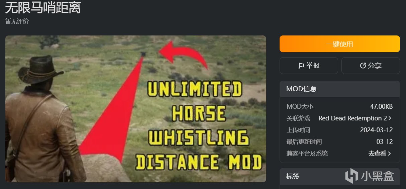
Task: Open 去查看 compatibility details
Action: pyautogui.click(x=377, y=154)
